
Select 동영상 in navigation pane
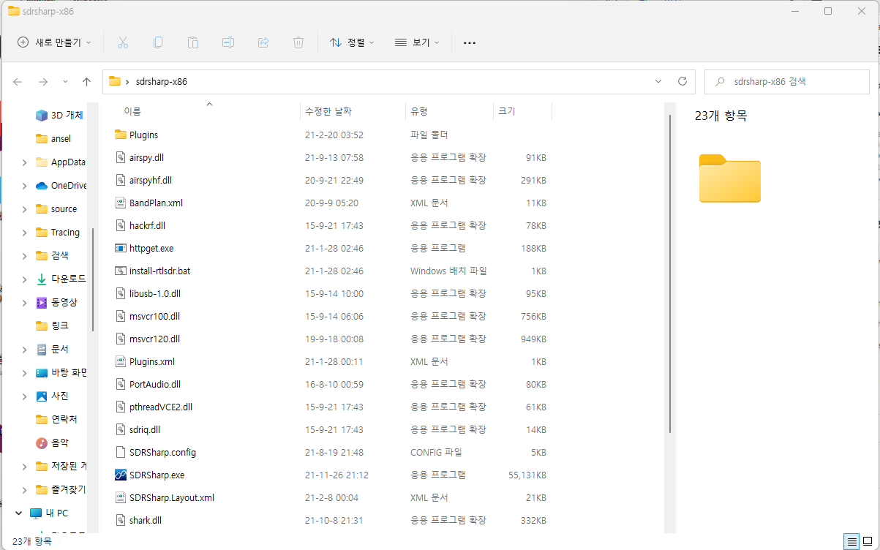tap(64, 302)
